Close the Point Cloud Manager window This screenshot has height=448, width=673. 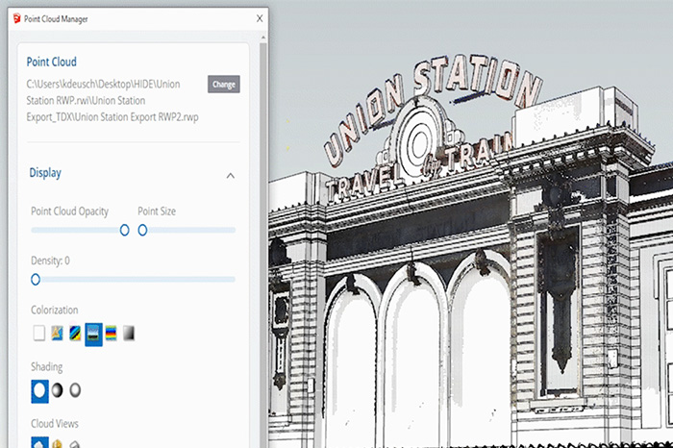(260, 18)
